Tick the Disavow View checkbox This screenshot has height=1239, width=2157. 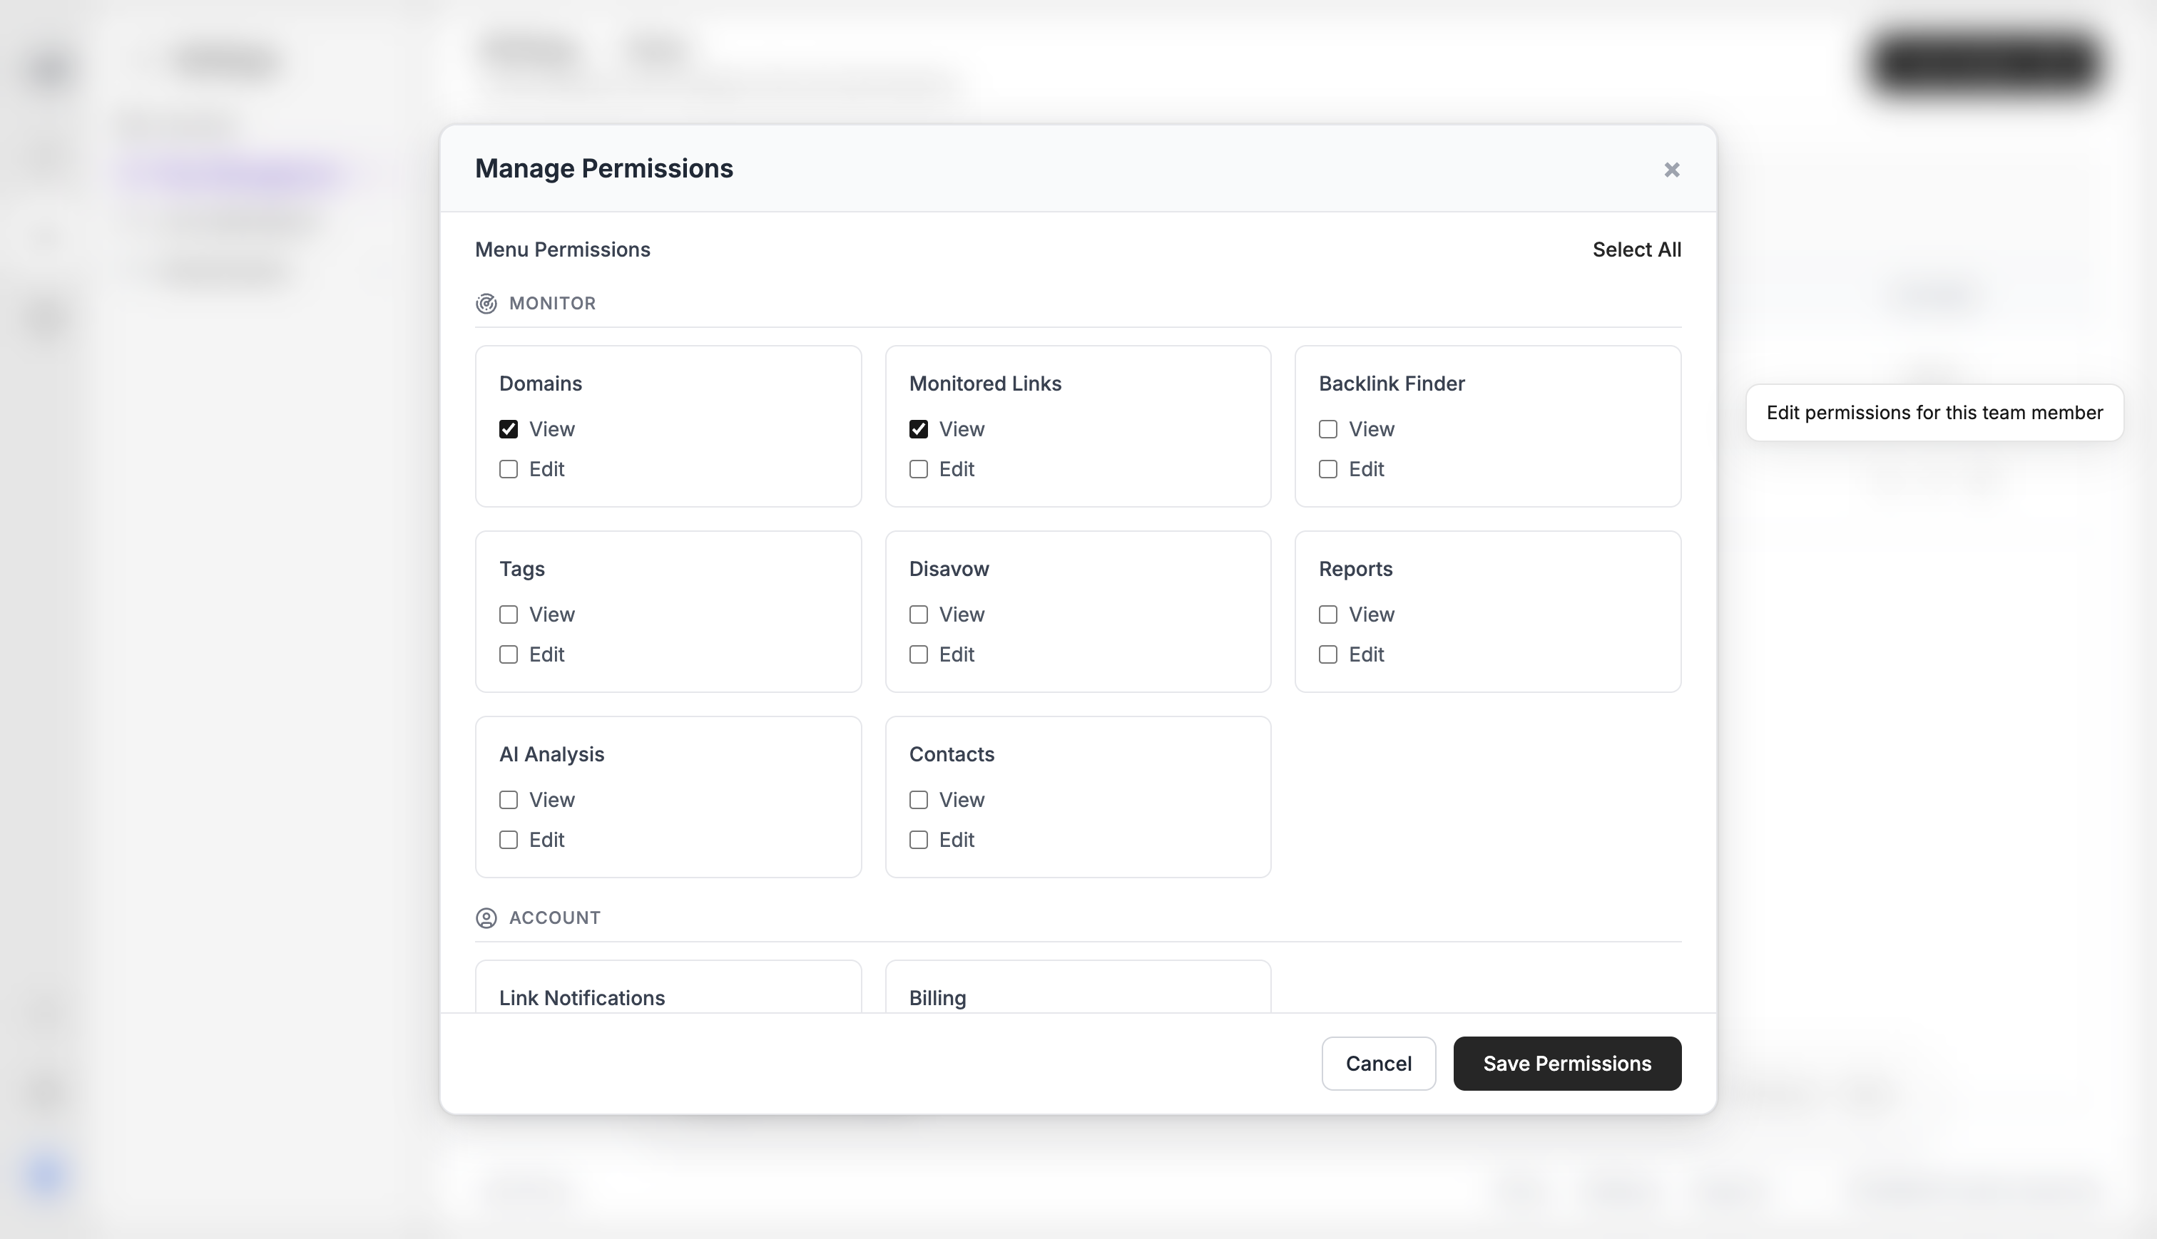919,615
